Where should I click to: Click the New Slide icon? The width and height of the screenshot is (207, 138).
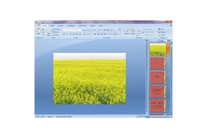click(x=49, y=31)
